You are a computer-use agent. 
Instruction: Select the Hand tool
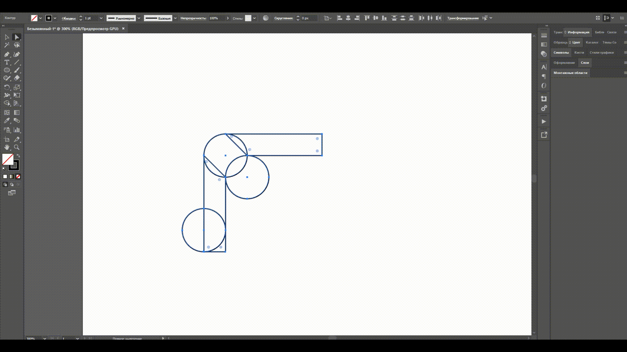click(7, 147)
